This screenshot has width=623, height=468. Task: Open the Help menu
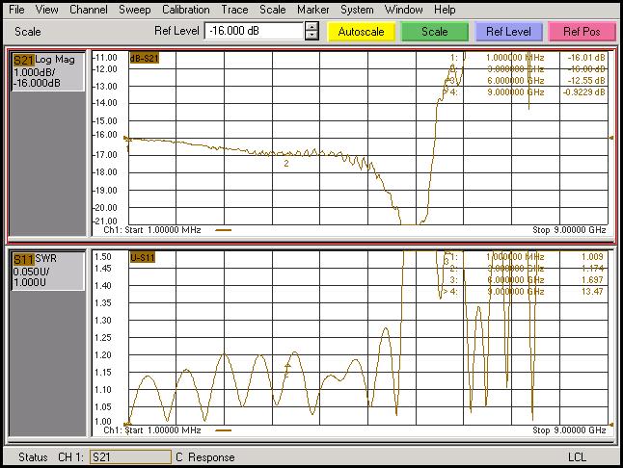445,10
